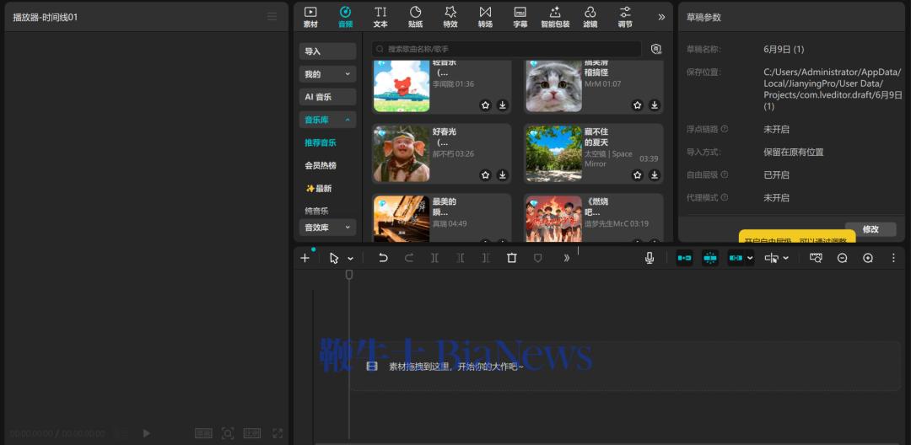Collapse the 音乐库 music library section
Viewport: 911px width, 445px height.
click(x=327, y=120)
